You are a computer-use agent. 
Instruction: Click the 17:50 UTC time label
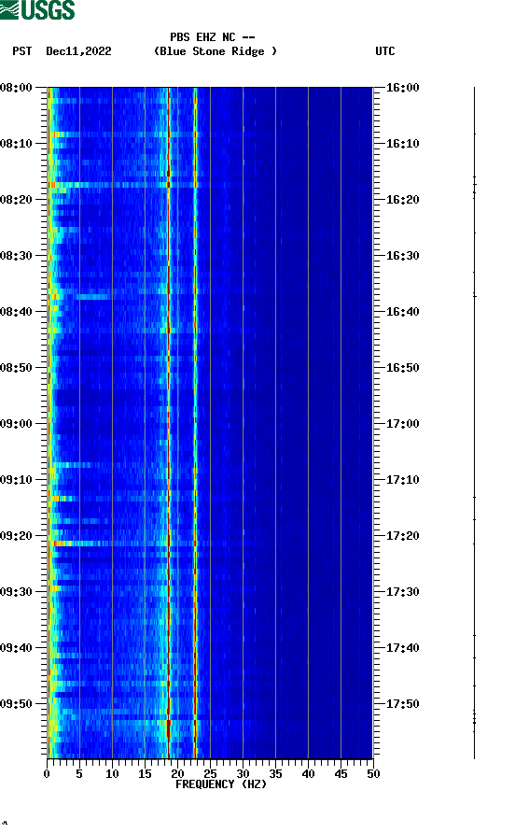402,704
